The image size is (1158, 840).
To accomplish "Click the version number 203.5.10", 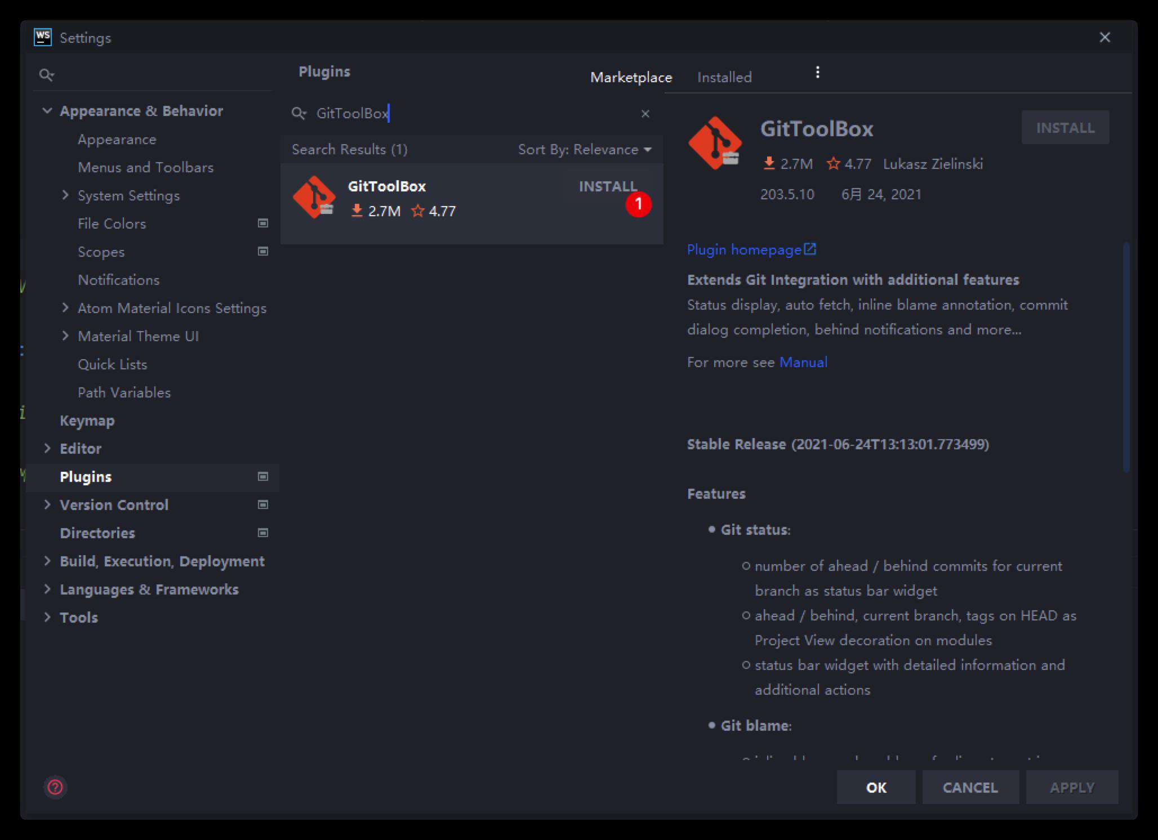I will [787, 194].
